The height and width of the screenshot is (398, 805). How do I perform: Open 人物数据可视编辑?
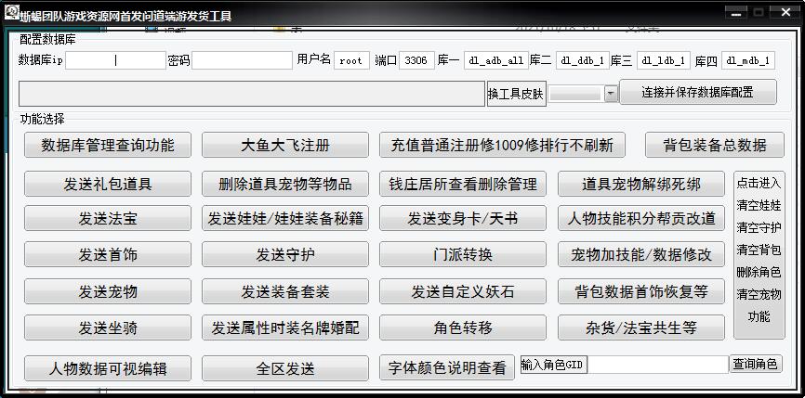coord(108,368)
